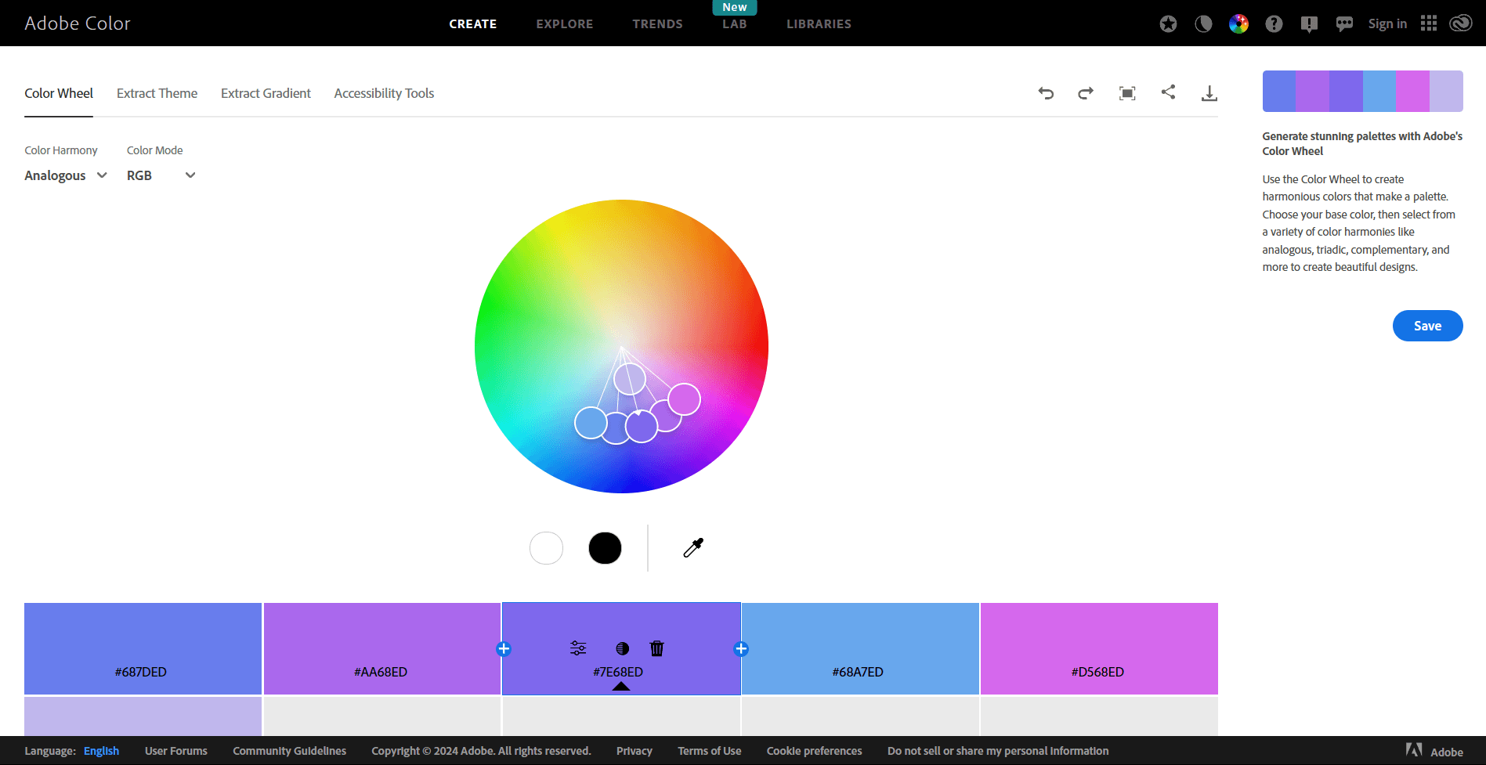Image resolution: width=1486 pixels, height=765 pixels.
Task: Open the EXPLORE section in the navigation
Action: coord(564,23)
